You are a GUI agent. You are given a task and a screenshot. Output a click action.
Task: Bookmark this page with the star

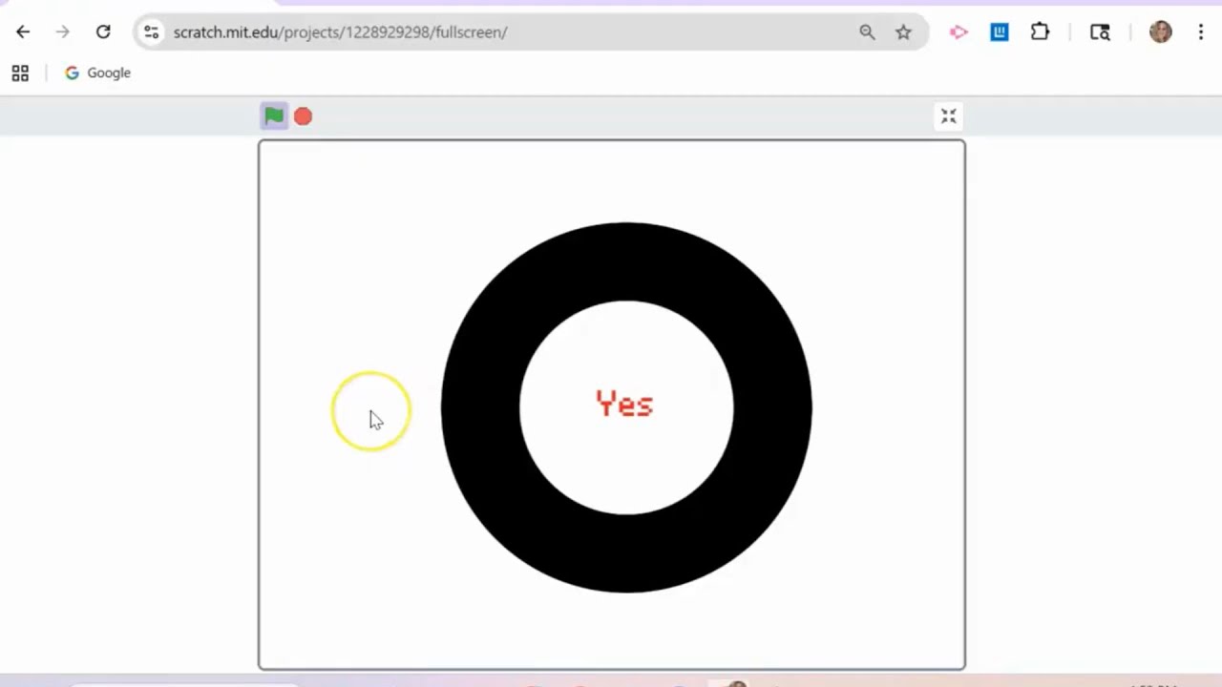tap(903, 32)
